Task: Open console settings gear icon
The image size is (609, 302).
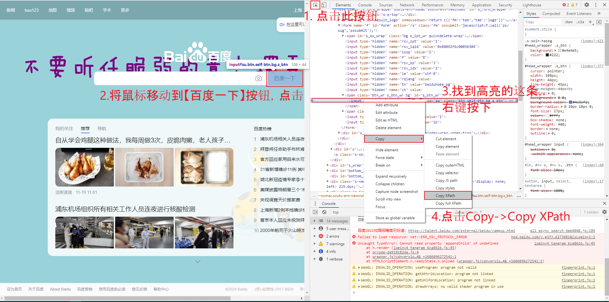Action: click(605, 212)
